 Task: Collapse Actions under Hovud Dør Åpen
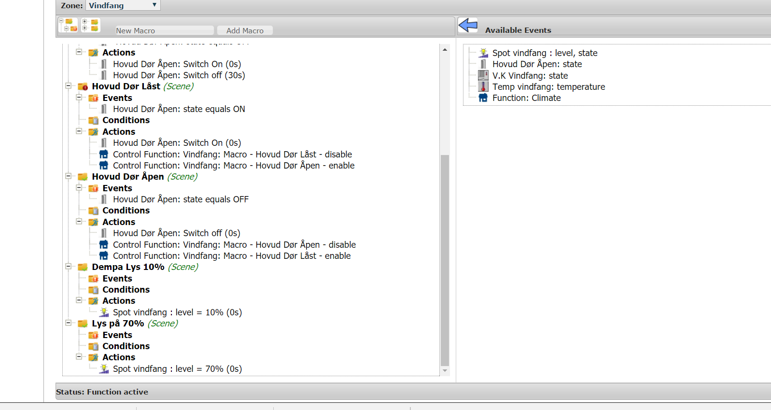(x=79, y=222)
